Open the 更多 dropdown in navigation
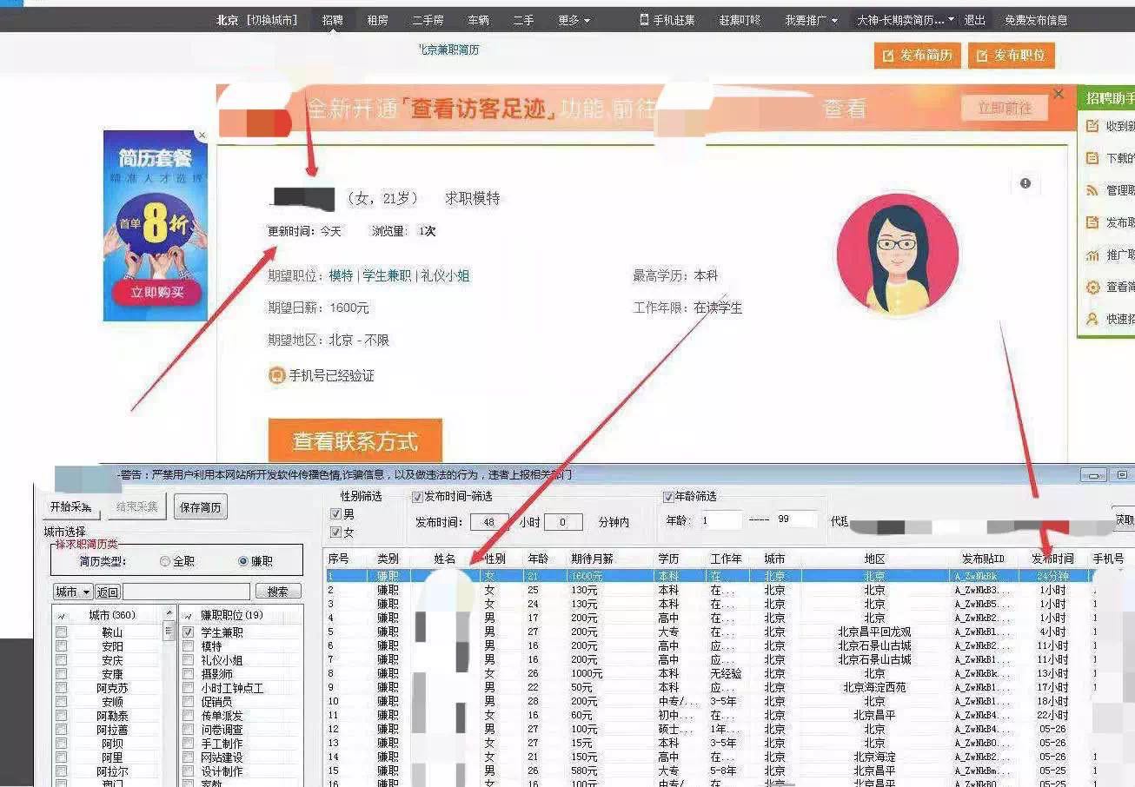The image size is (1135, 787). tap(571, 20)
